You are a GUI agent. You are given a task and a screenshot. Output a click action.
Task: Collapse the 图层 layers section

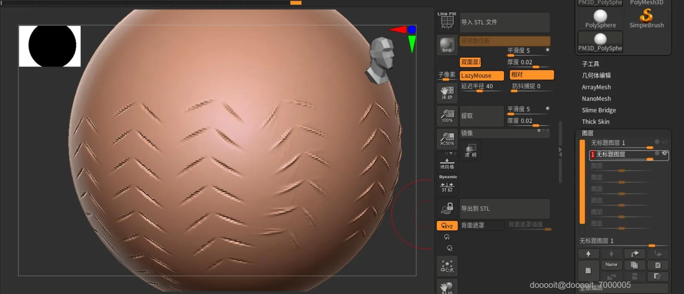587,133
